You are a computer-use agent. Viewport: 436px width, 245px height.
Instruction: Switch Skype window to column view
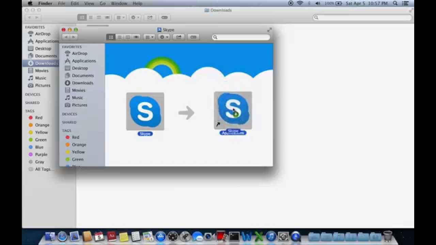(128, 37)
